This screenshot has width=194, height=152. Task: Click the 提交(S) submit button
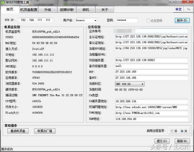coord(162,141)
